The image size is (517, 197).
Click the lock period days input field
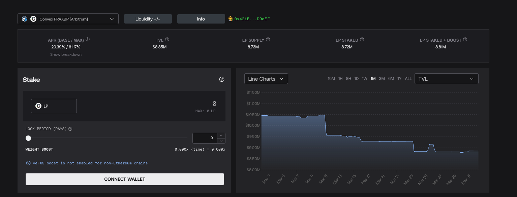pyautogui.click(x=205, y=138)
